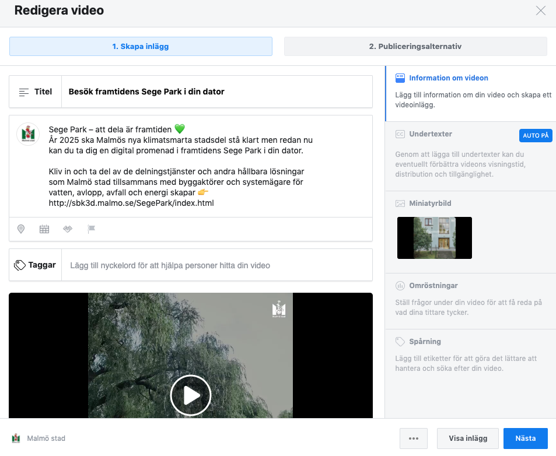This screenshot has width=556, height=456.
Task: Toggle the AUTO PÅ subtitles button
Action: pyautogui.click(x=536, y=135)
